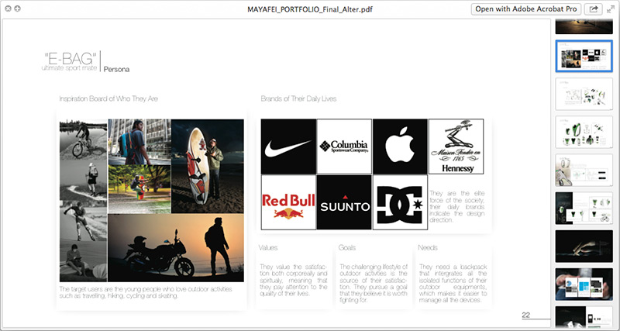Viewport: 620px width, 331px height.
Task: Click the mountain biker photo
Action: [x=84, y=140]
